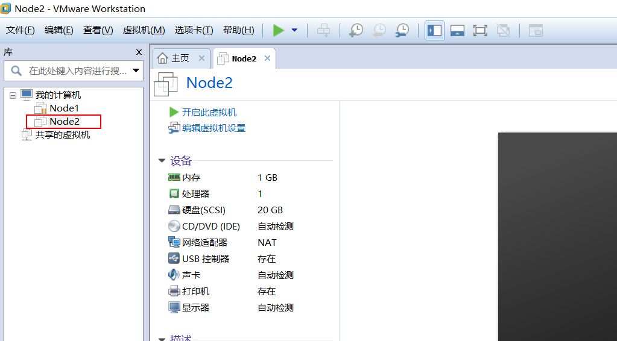Type in the library search field

pos(75,70)
